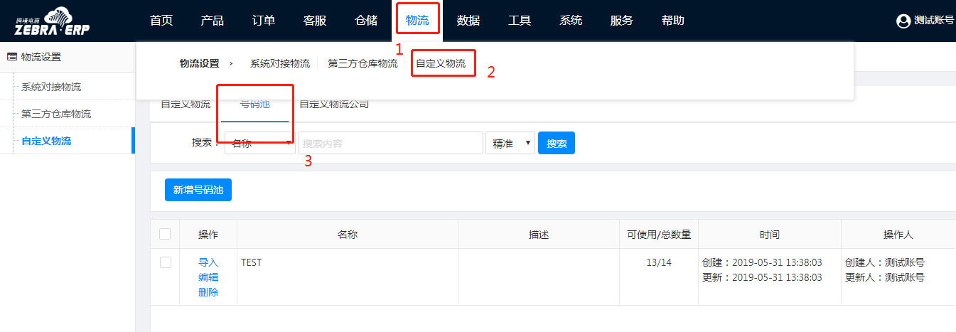Choose 自定义物流 in the 物流设置 submenu
Viewport: 956px width, 332px height.
441,63
